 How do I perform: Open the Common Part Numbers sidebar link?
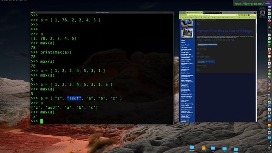click(185, 70)
